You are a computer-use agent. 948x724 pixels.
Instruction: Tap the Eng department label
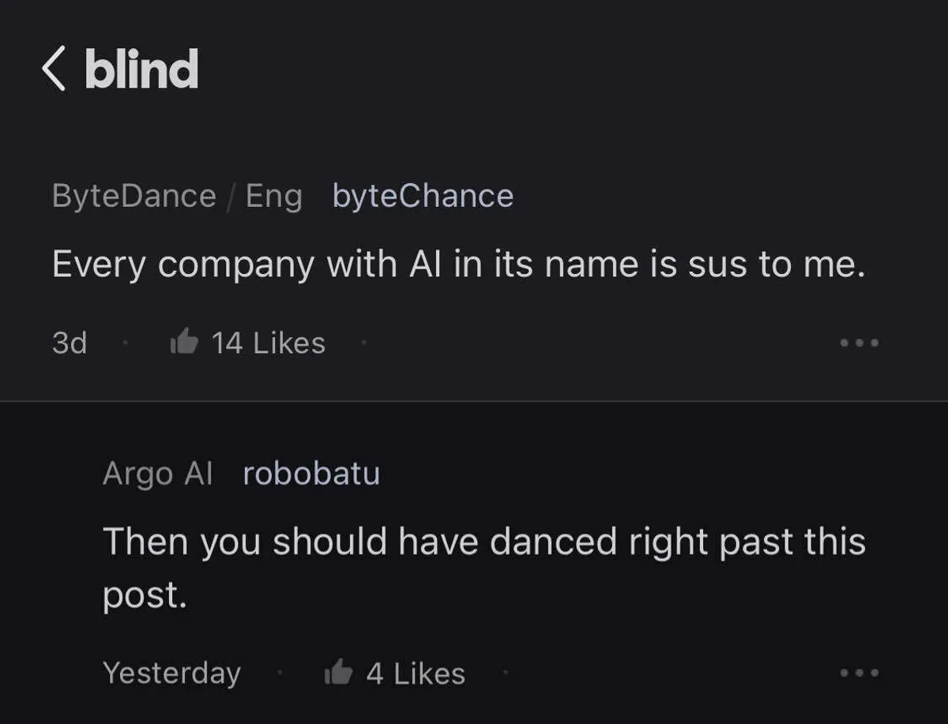pos(273,196)
